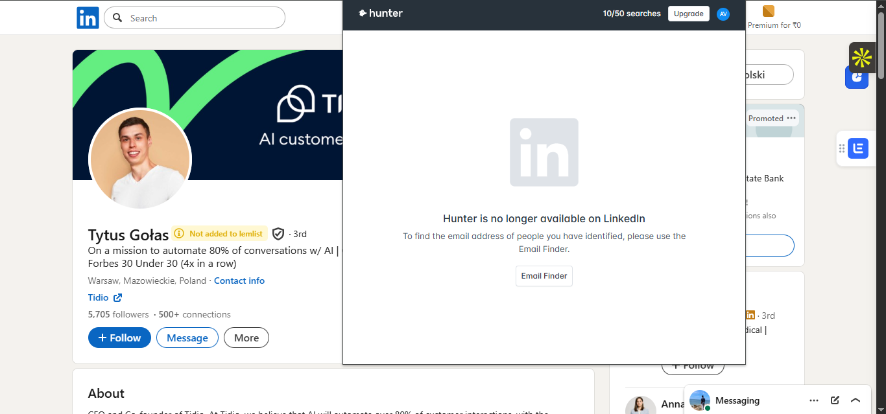Click the verification shield icon
Viewport: 886px width, 414px height.
tap(278, 234)
